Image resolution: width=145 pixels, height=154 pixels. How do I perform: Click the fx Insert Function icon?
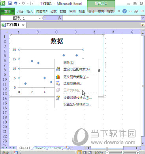point(59,18)
